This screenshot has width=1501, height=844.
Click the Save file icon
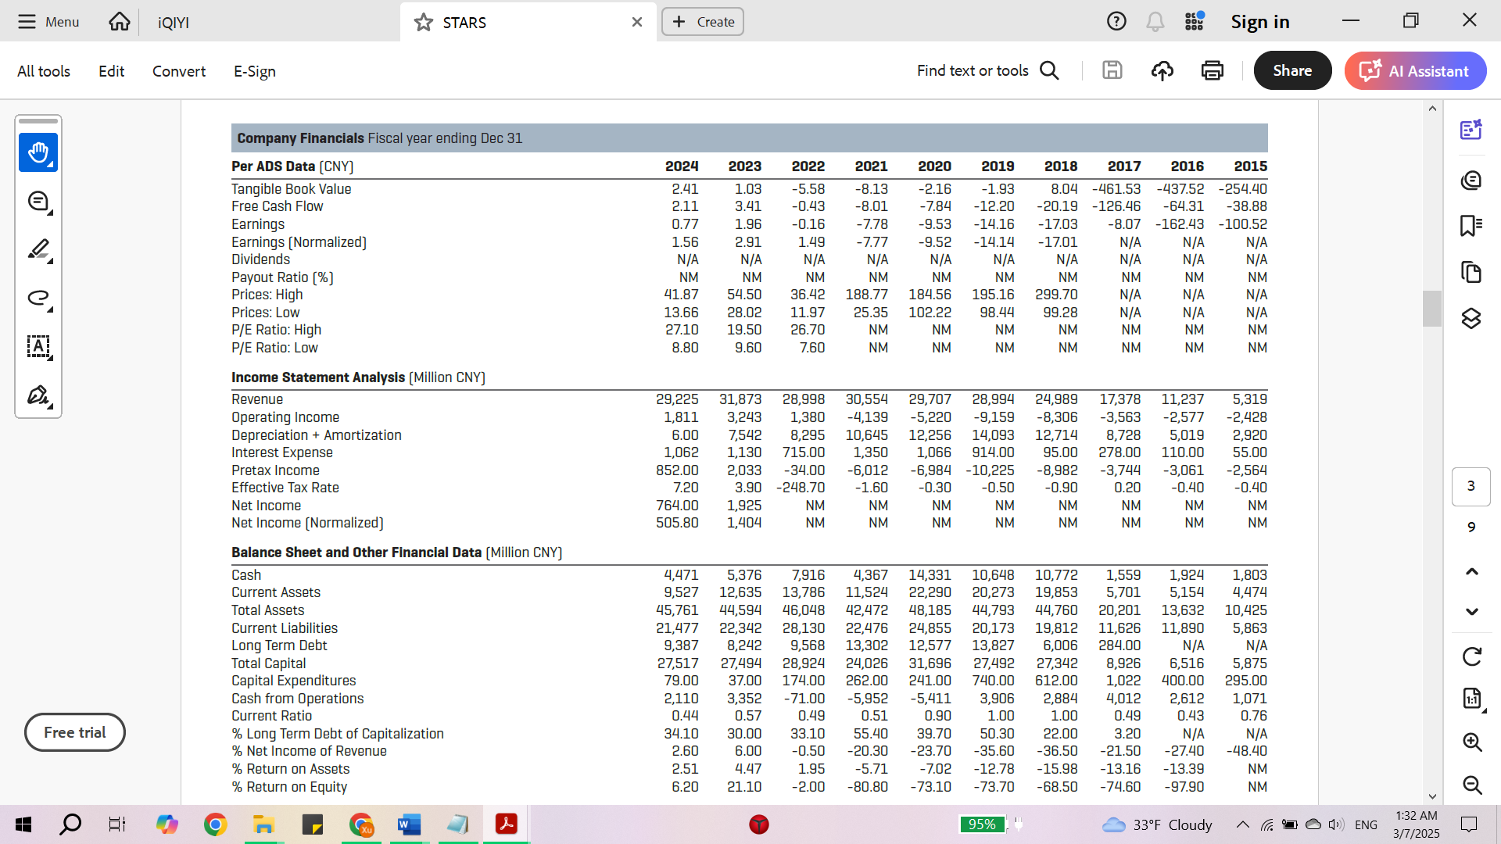tap(1112, 70)
